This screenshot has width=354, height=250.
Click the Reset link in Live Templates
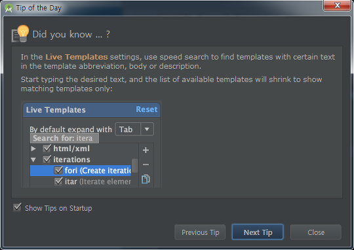click(147, 109)
